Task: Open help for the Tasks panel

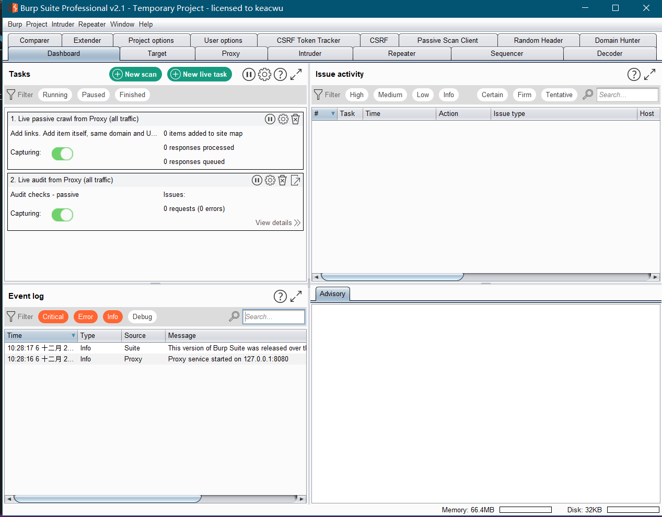Action: (x=281, y=75)
